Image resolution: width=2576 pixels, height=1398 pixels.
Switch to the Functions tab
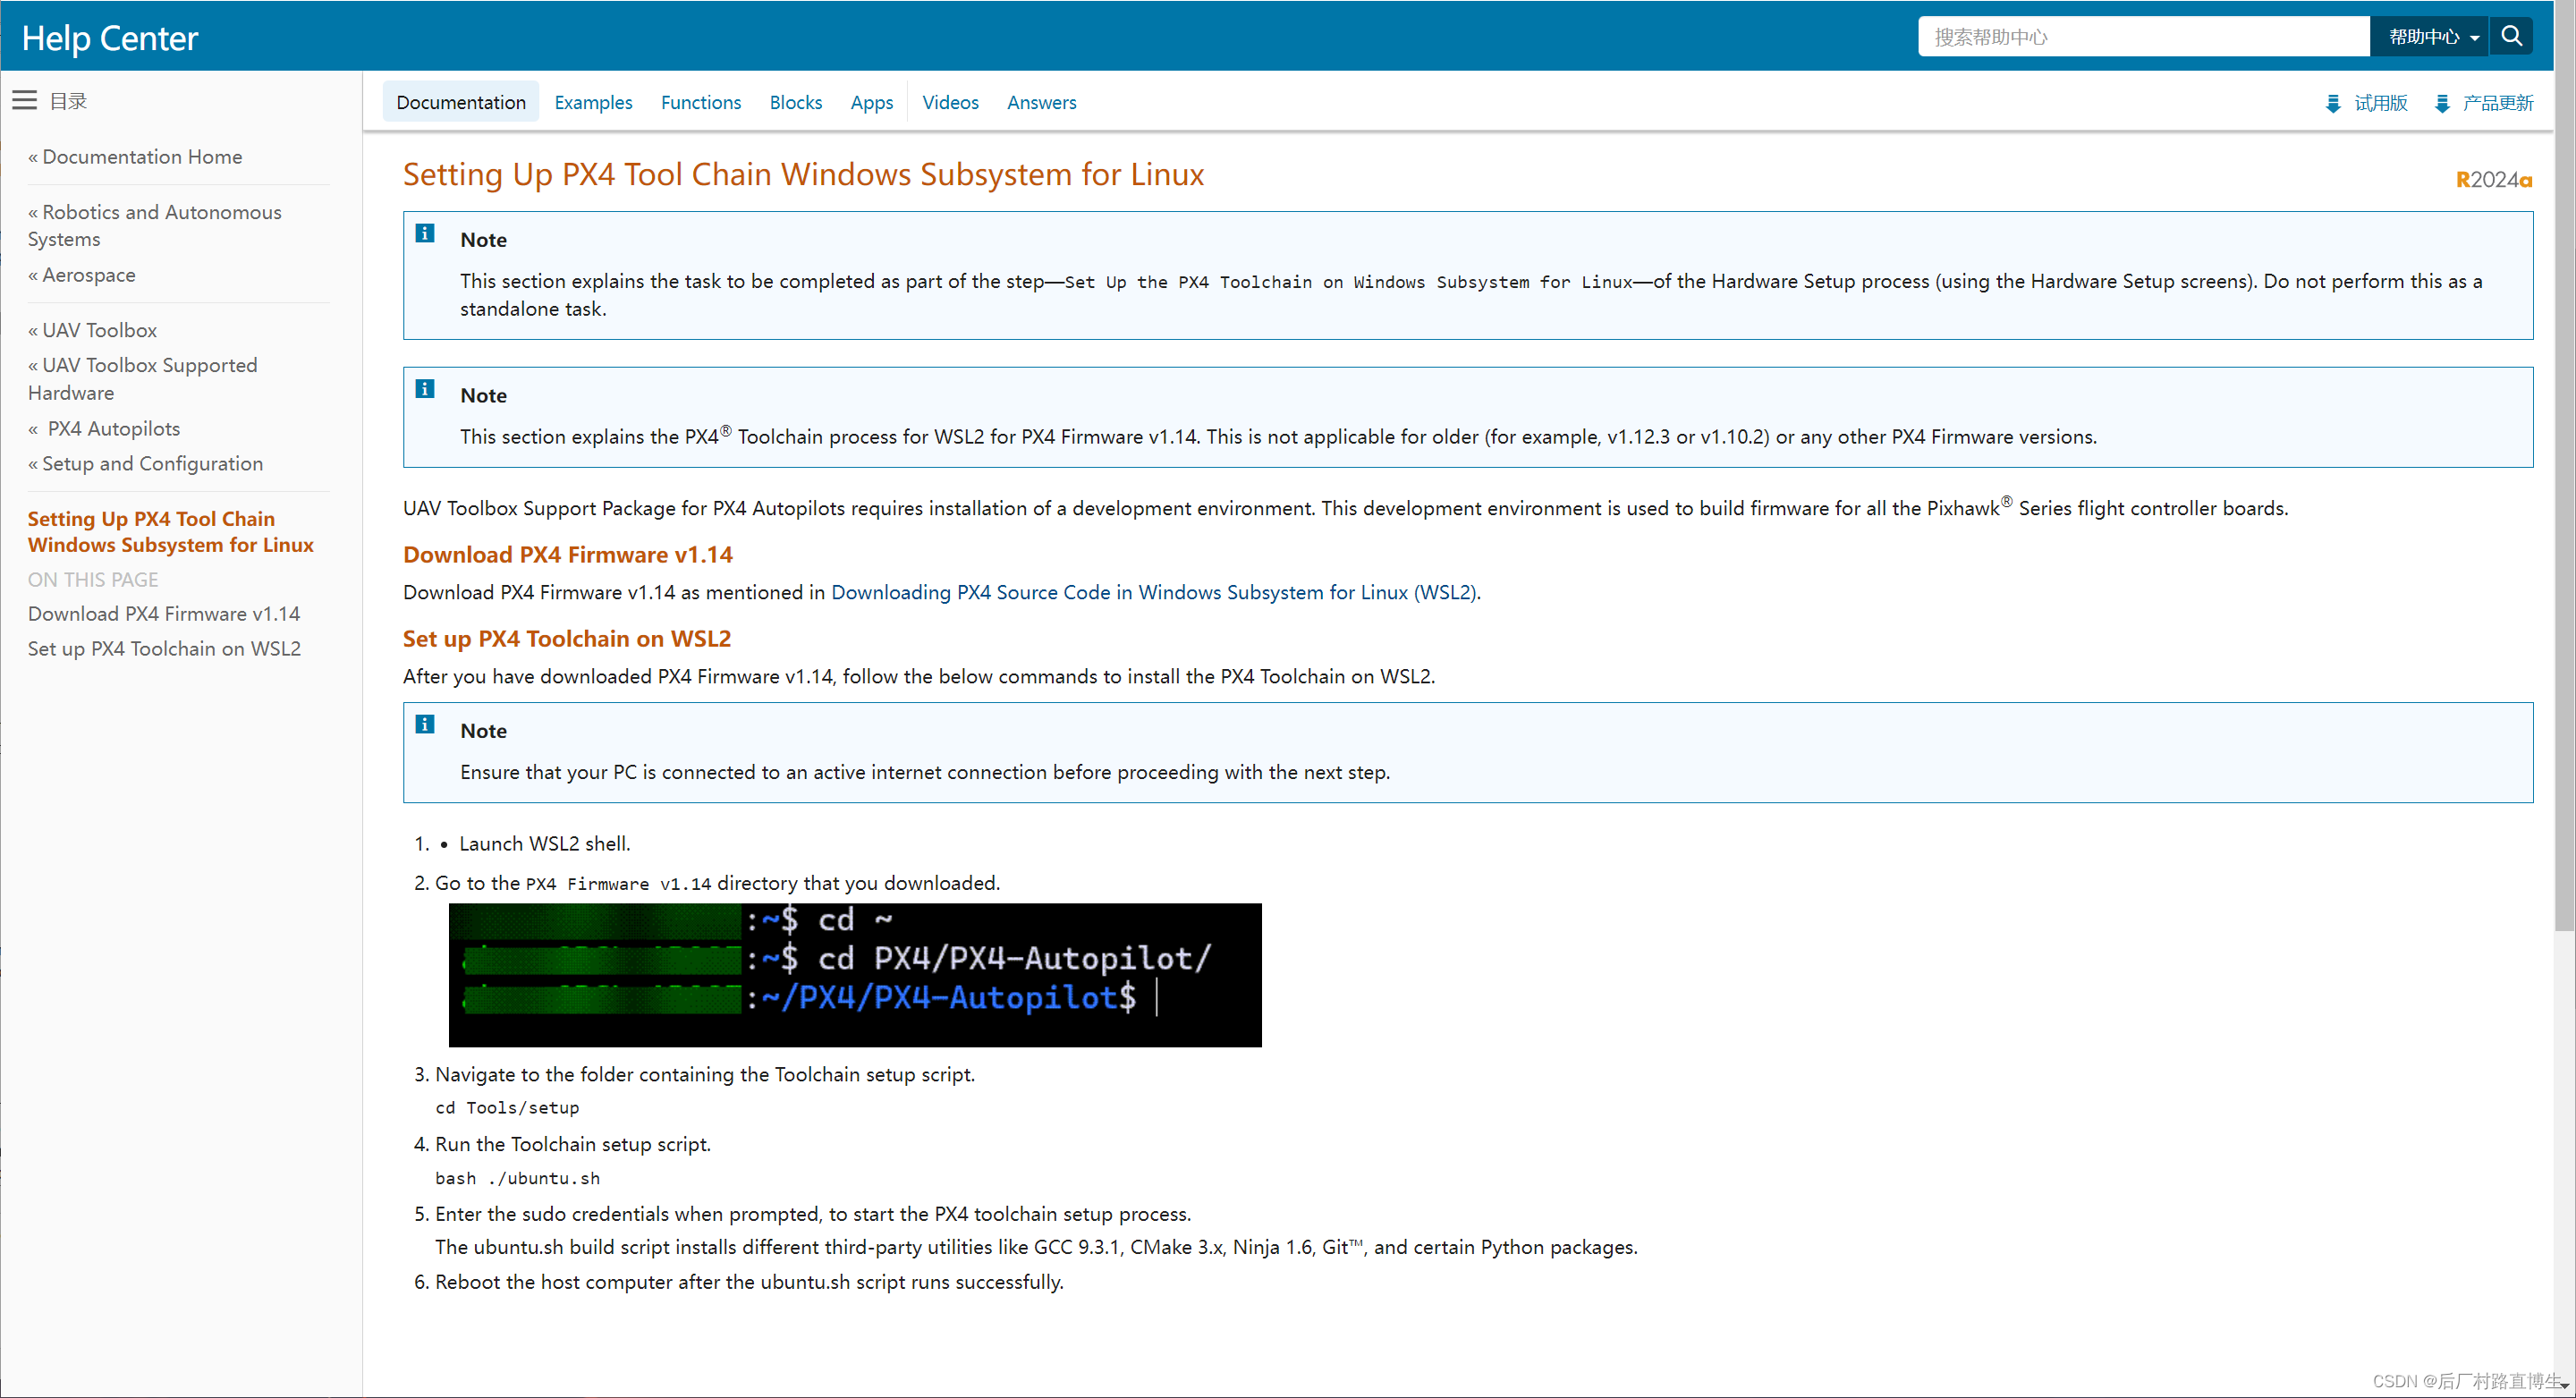coord(700,102)
